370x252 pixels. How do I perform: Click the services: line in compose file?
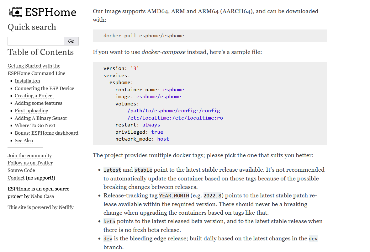point(117,76)
